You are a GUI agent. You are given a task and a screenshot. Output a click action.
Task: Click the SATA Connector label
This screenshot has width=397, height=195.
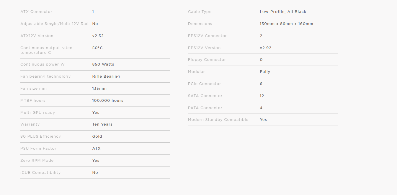coord(205,96)
